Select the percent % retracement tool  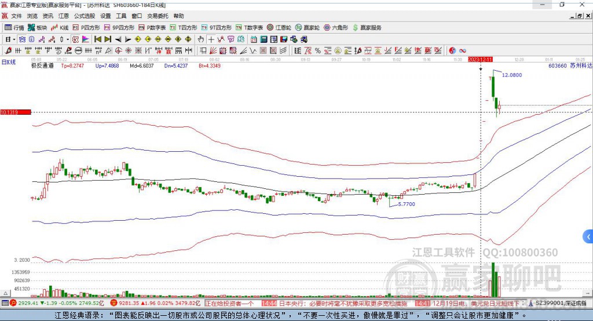point(318,51)
